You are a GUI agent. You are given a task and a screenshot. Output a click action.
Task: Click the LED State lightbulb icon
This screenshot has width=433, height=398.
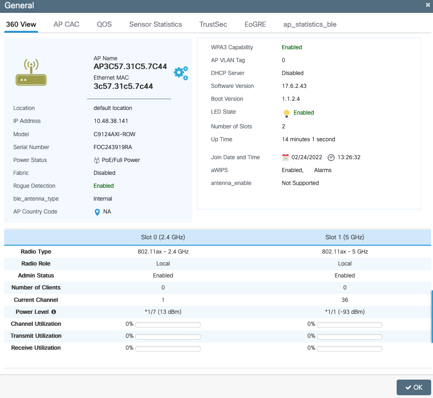click(287, 113)
